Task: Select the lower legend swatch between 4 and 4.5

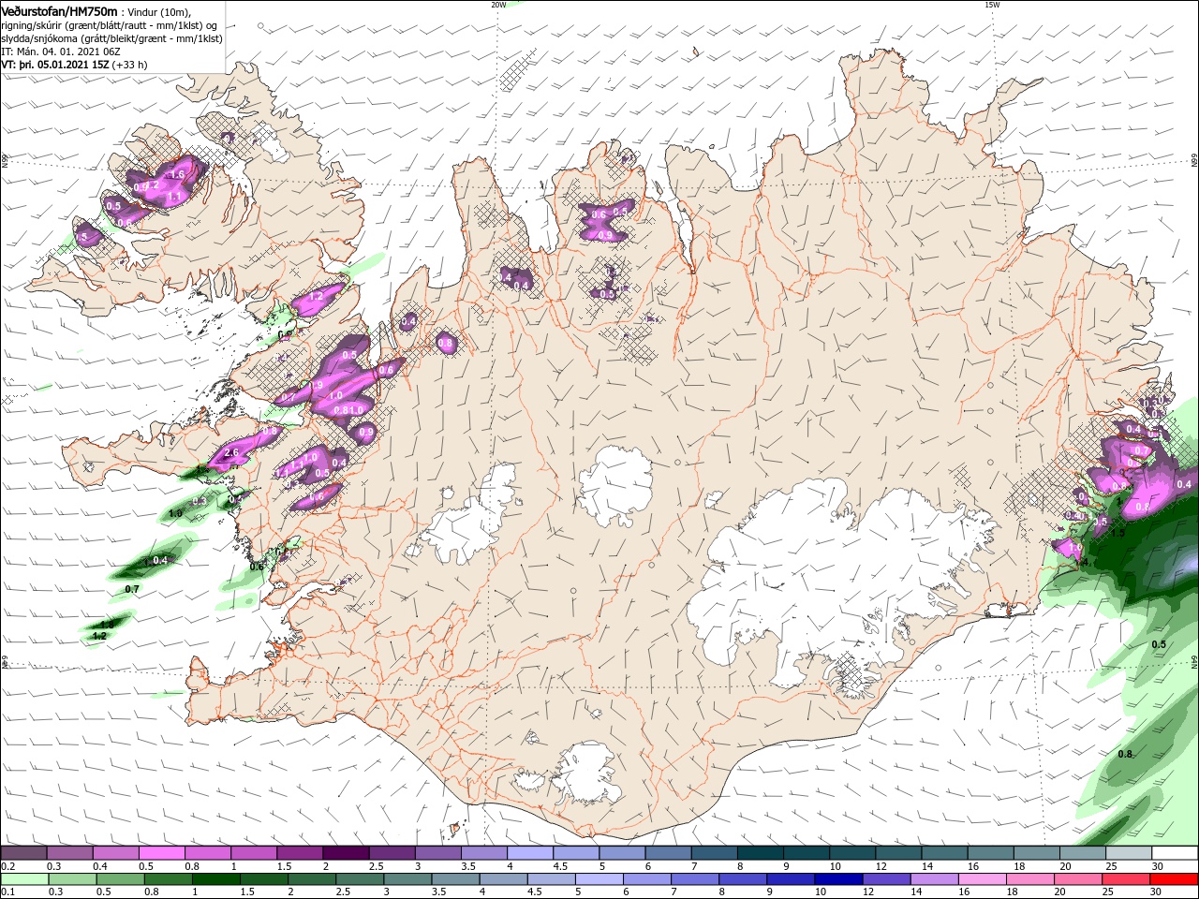Action: [x=504, y=879]
